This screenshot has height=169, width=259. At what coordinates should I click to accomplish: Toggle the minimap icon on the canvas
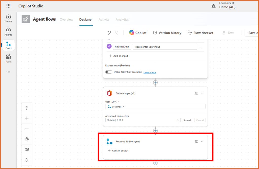coord(27,150)
